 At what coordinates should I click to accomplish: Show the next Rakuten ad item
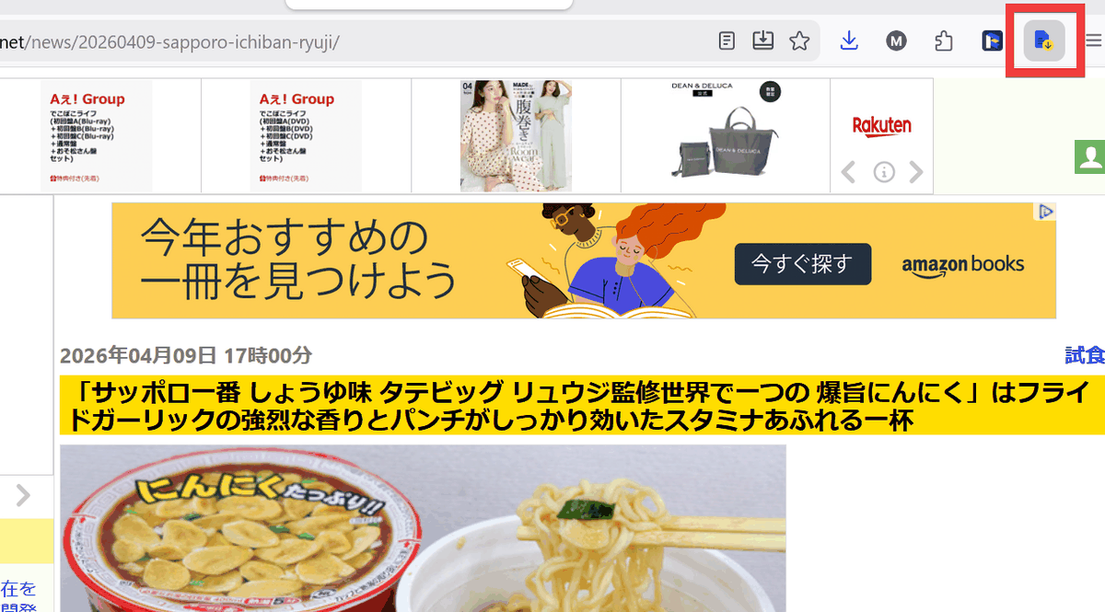tap(916, 172)
